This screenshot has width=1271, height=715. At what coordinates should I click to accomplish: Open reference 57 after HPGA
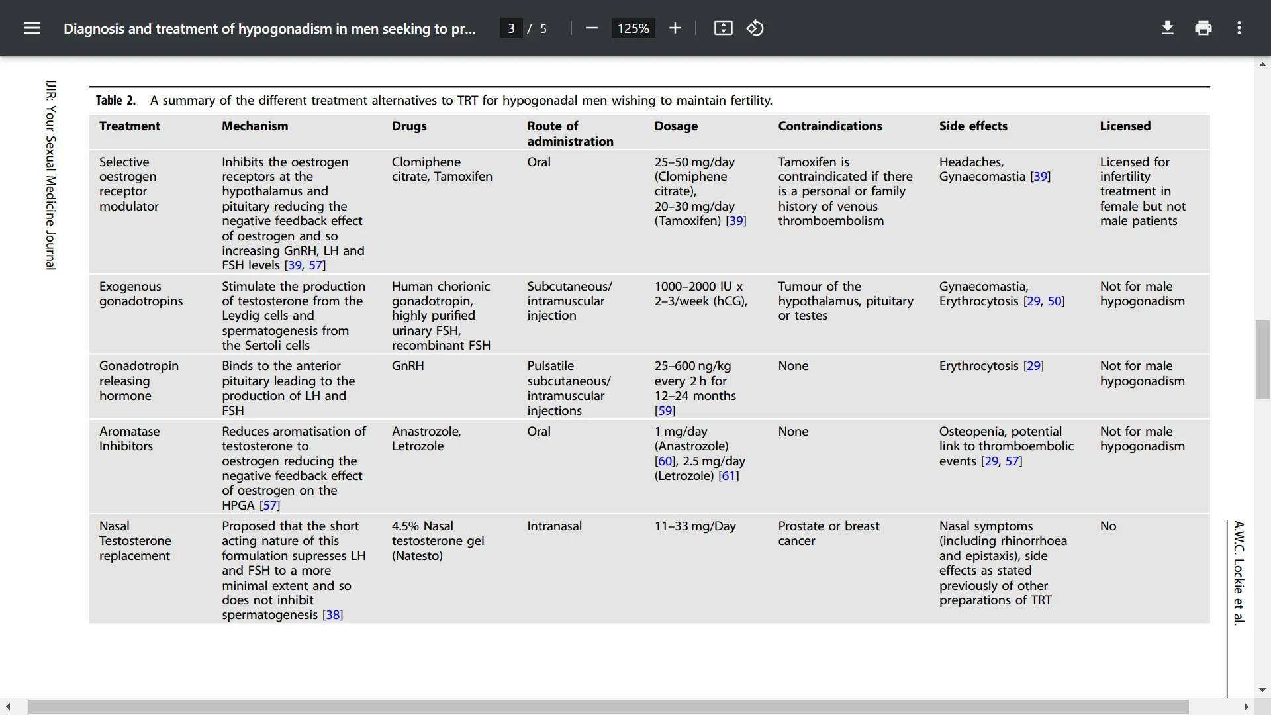click(x=270, y=506)
